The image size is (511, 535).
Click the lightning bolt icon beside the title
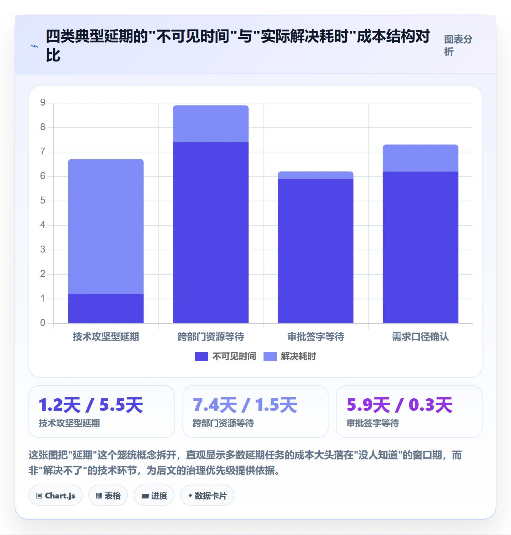35,46
